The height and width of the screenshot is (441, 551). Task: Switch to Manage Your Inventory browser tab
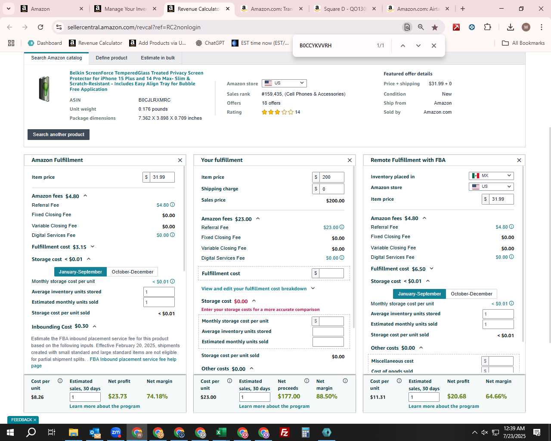pos(125,9)
